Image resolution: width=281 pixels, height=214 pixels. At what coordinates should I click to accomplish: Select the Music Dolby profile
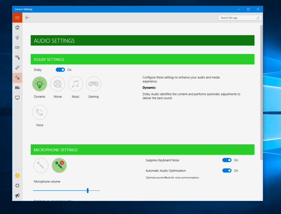click(x=75, y=84)
